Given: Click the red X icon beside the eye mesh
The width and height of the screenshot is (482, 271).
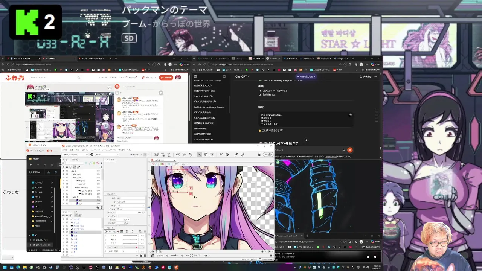Looking at the screenshot, I should (x=191, y=188).
